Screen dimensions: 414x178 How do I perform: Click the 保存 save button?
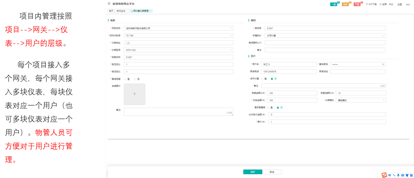coord(252,172)
